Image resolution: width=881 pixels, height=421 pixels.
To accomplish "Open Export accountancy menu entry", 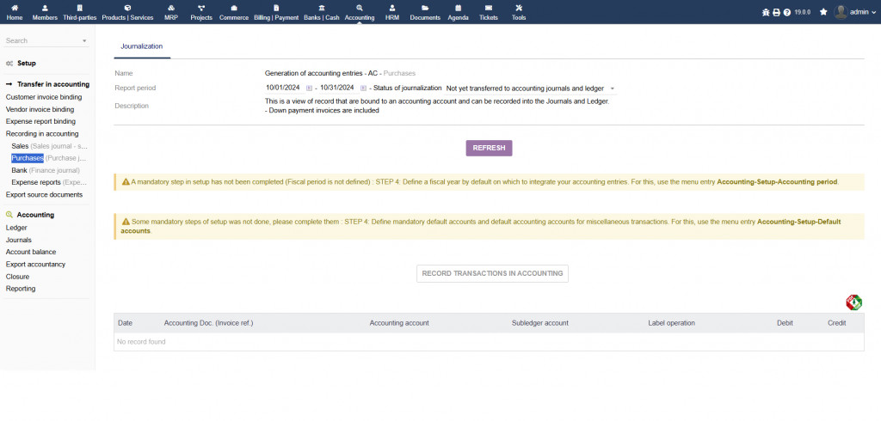I will point(35,265).
